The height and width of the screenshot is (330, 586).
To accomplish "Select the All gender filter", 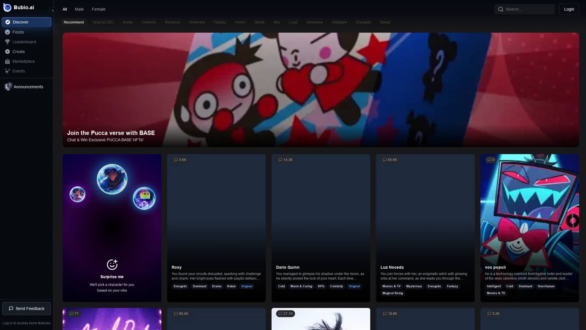I will pos(65,9).
